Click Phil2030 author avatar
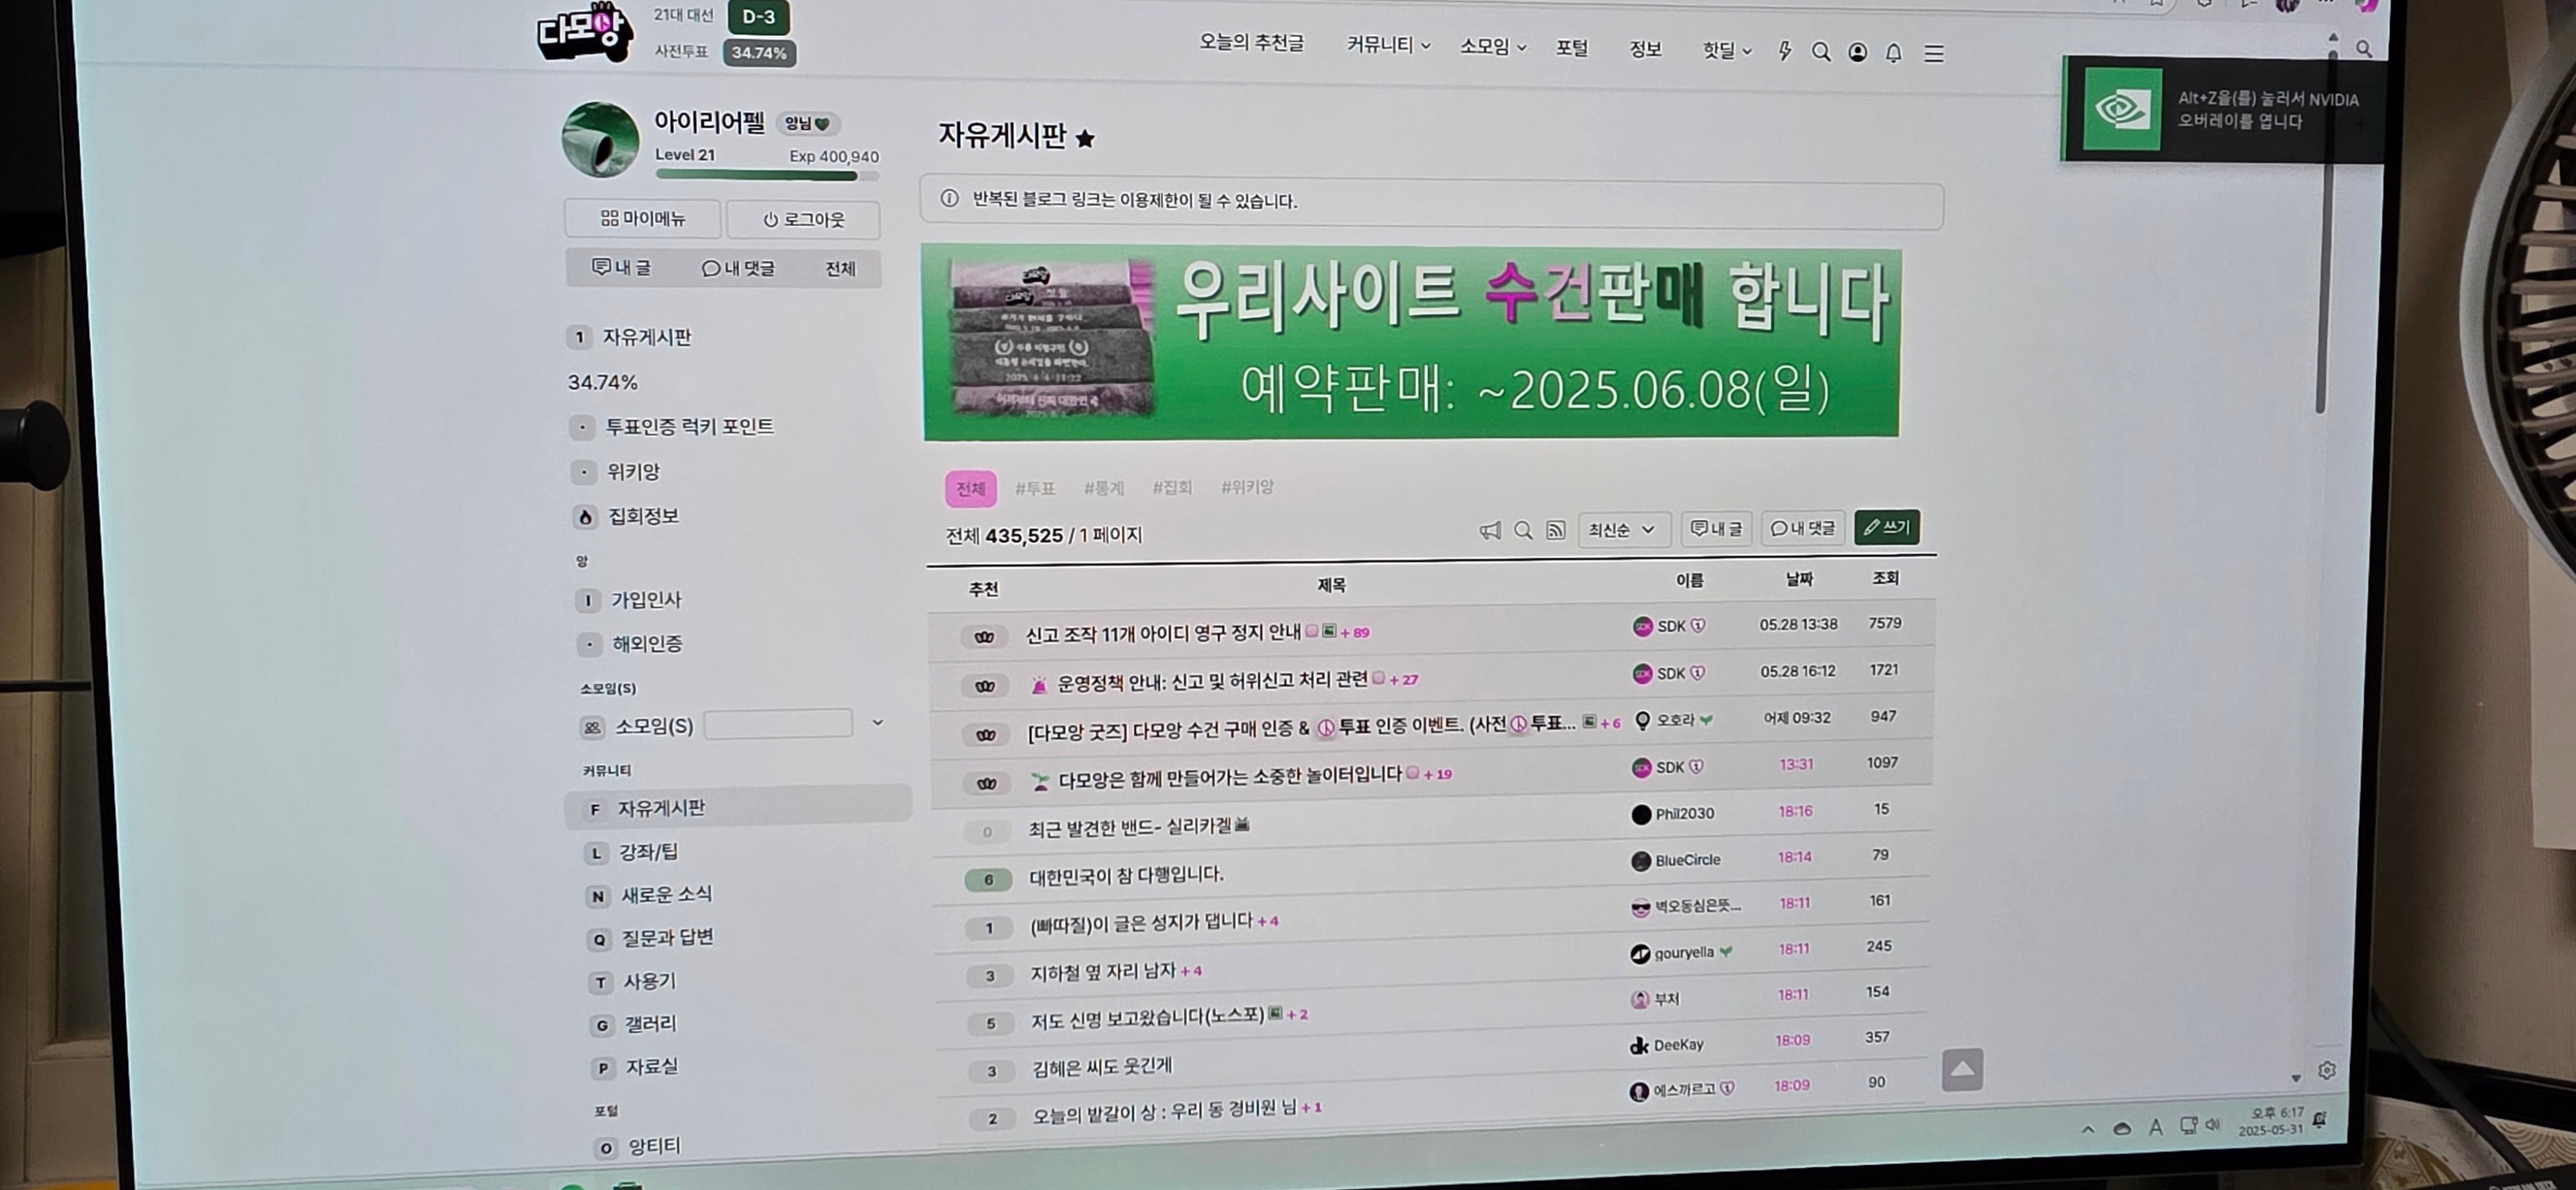2576x1190 pixels. tap(1641, 815)
